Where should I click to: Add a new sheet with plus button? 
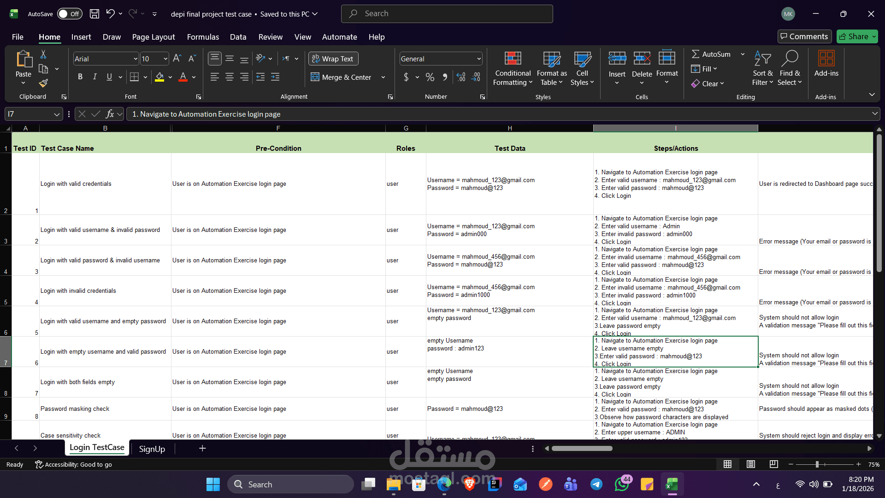[202, 448]
